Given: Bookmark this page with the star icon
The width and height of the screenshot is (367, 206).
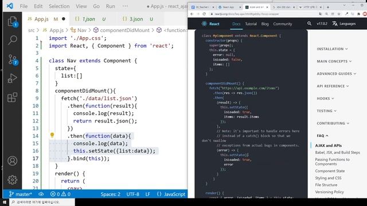Looking at the screenshot, I should click(x=339, y=14).
